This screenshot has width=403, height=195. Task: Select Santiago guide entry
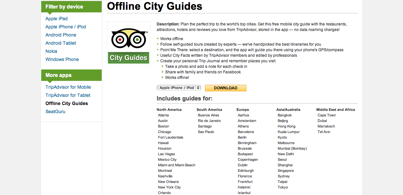click(x=205, y=126)
